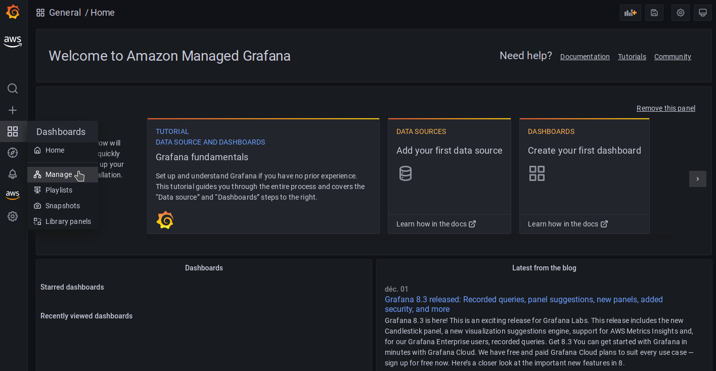This screenshot has width=716, height=371.
Task: Select Library panels in the Dashboards menu
Action: coord(63,221)
